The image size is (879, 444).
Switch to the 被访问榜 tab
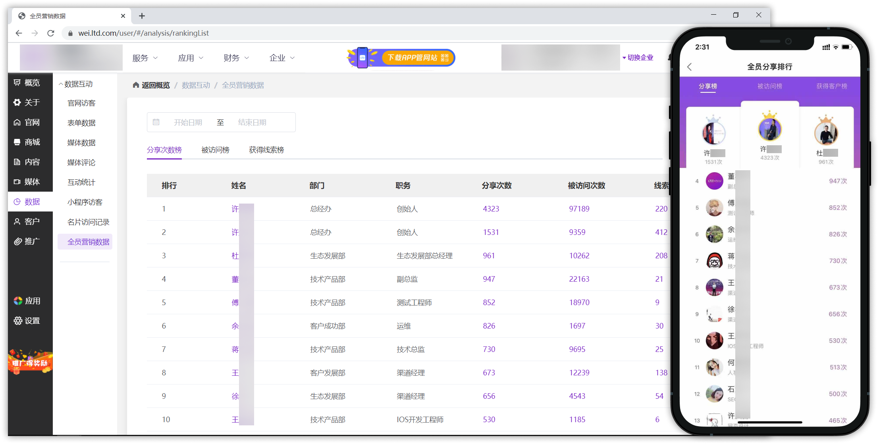215,150
